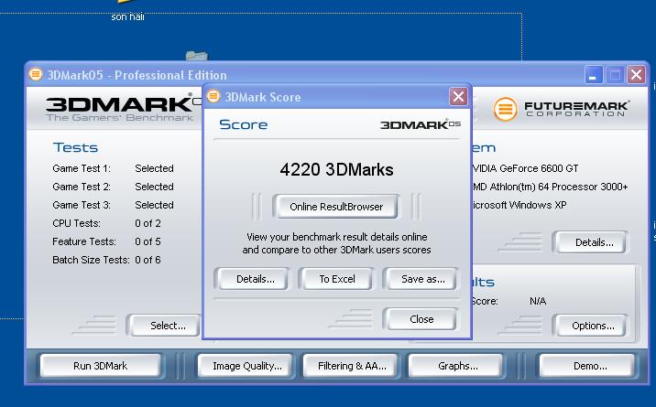Click the 3DMark Gamers' Benchmark logo
The width and height of the screenshot is (656, 407).
coord(120,109)
